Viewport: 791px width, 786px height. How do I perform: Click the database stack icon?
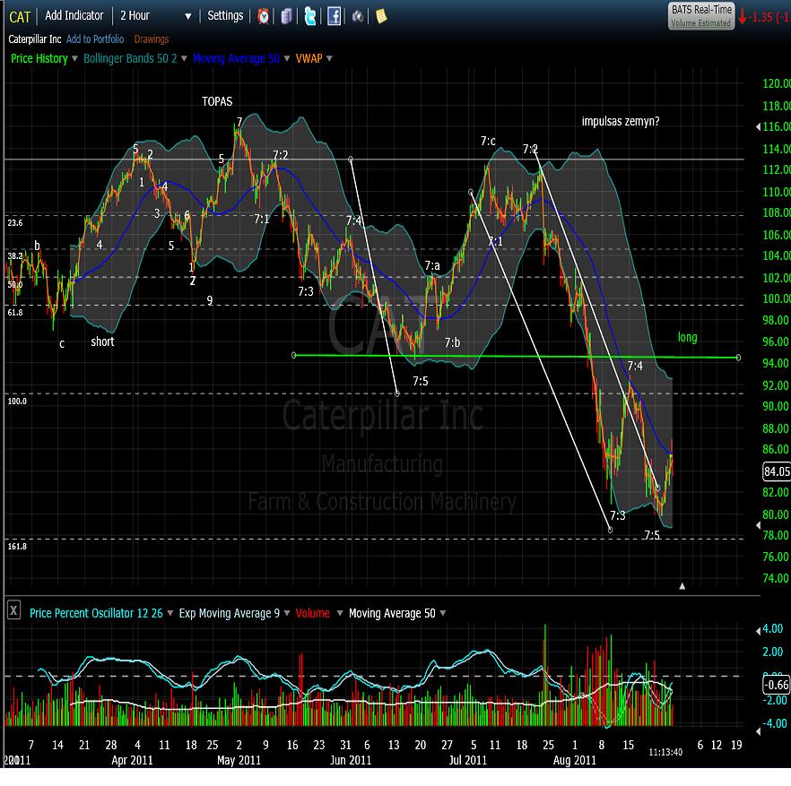(287, 16)
